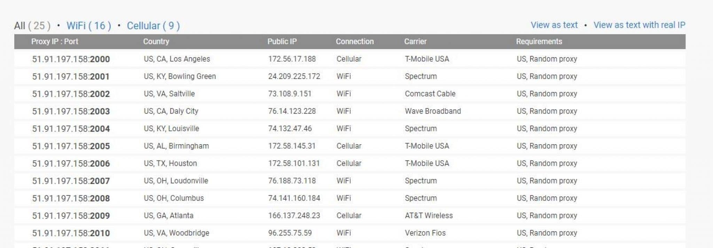Open the View as text link
This screenshot has height=248, width=713.
[x=554, y=25]
